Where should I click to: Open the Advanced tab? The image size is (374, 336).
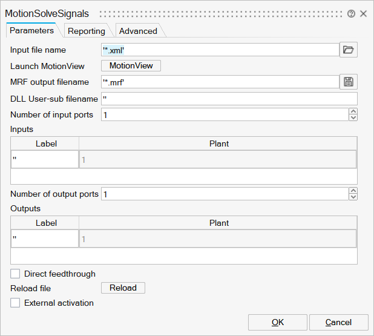click(137, 31)
